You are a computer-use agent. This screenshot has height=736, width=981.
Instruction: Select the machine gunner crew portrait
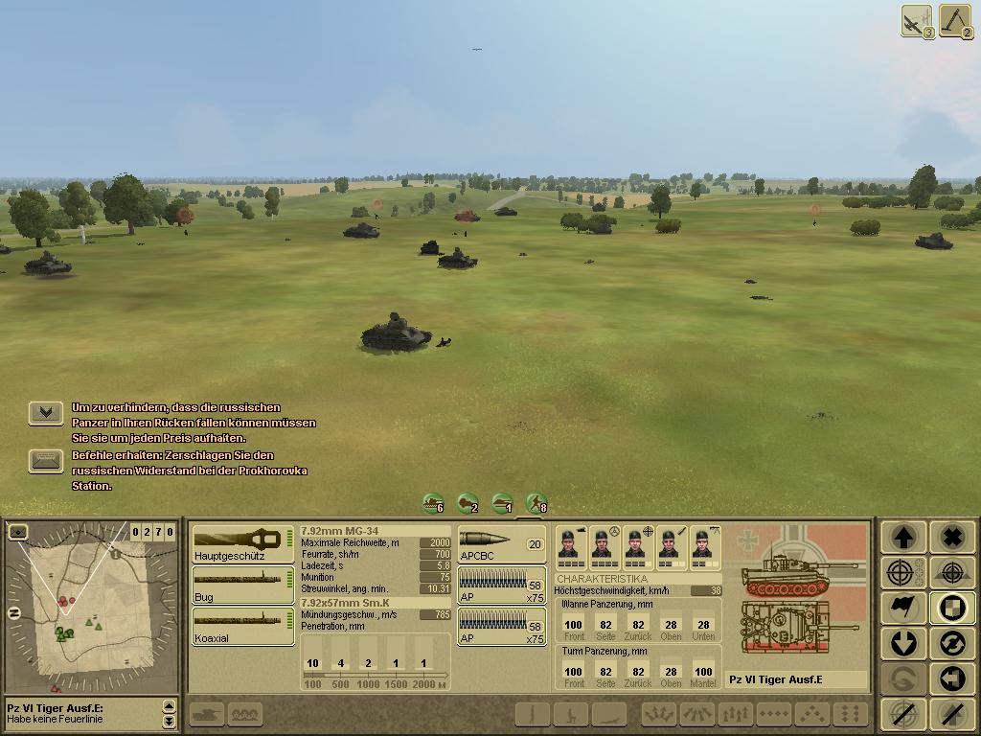pyautogui.click(x=705, y=547)
